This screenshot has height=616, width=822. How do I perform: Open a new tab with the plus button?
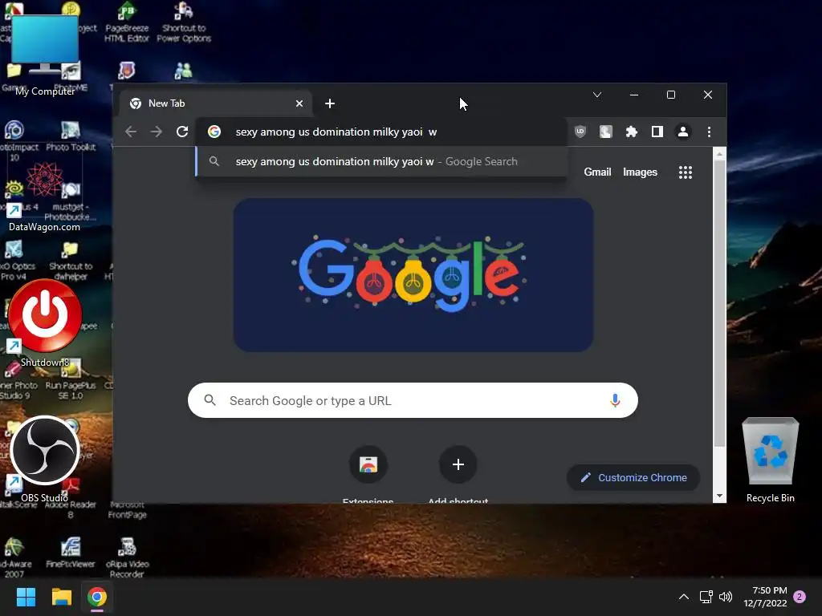(x=330, y=103)
